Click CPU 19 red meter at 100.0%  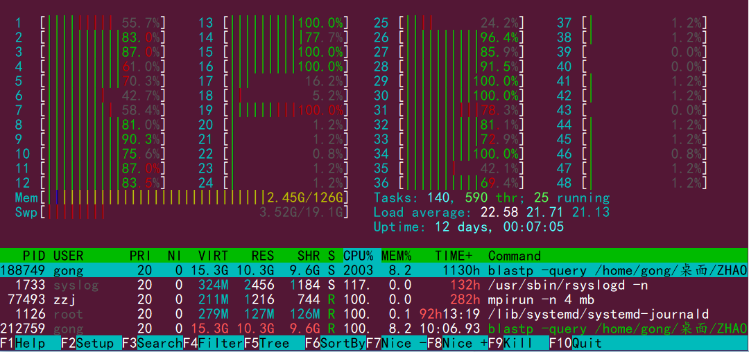point(273,110)
